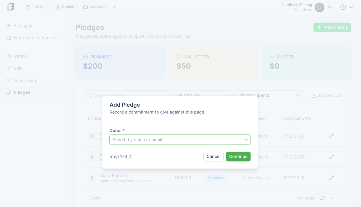This screenshot has height=207, width=361.
Task: Click the edit pencil icon for Clara Roberts
Action: (331, 178)
